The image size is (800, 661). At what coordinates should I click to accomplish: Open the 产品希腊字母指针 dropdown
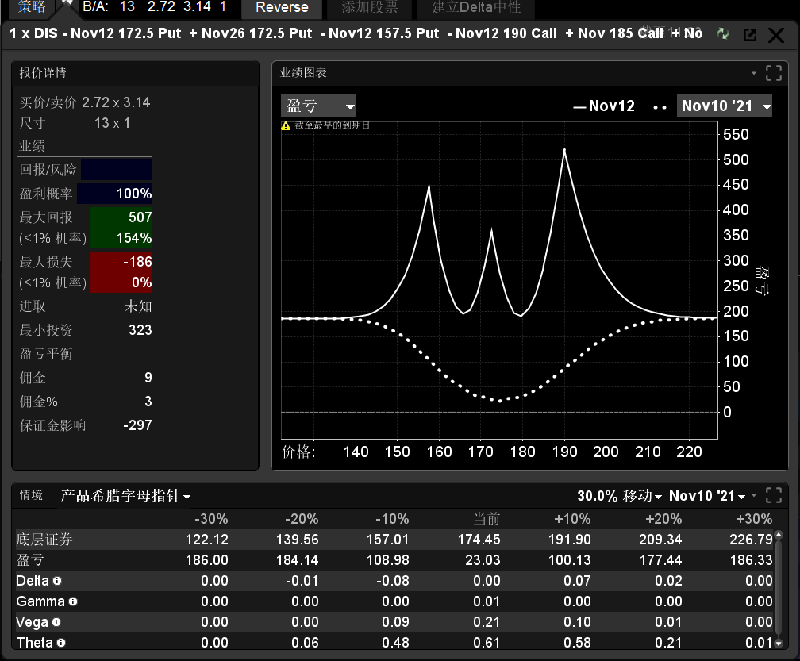tap(125, 497)
